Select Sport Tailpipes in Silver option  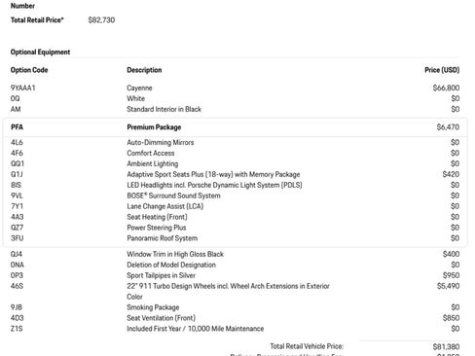pyautogui.click(x=161, y=275)
